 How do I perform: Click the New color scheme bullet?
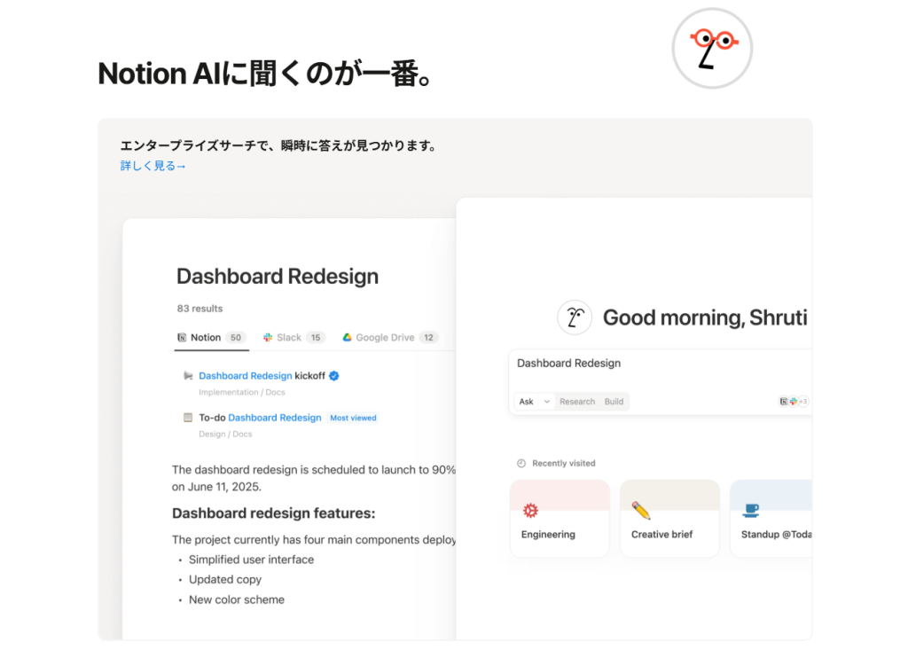click(x=236, y=599)
